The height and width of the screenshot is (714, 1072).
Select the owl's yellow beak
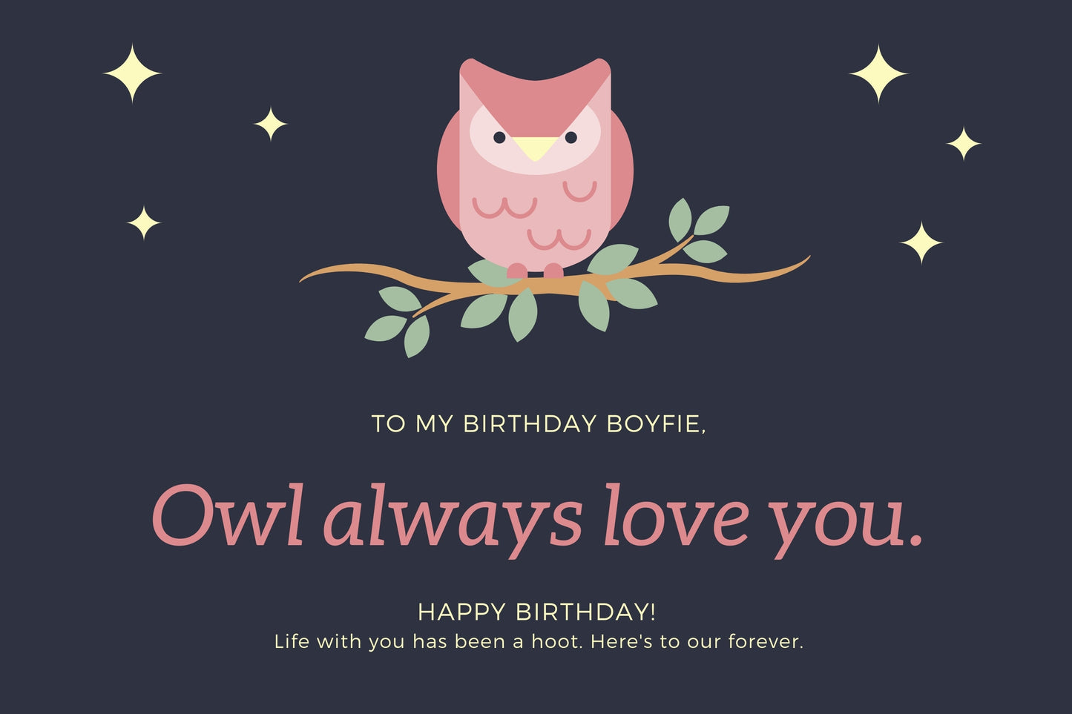[535, 148]
